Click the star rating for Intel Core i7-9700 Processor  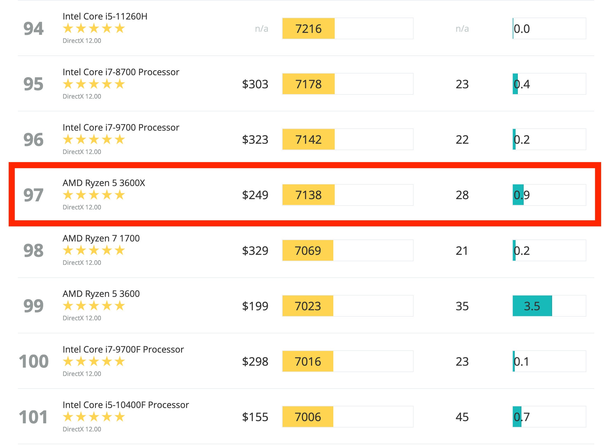pyautogui.click(x=94, y=140)
